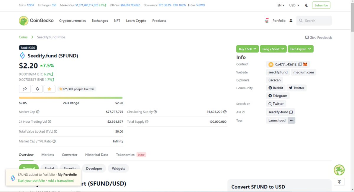This screenshot has height=192, width=354.
Task: Select the Widgets sub-tab
Action: (118, 168)
